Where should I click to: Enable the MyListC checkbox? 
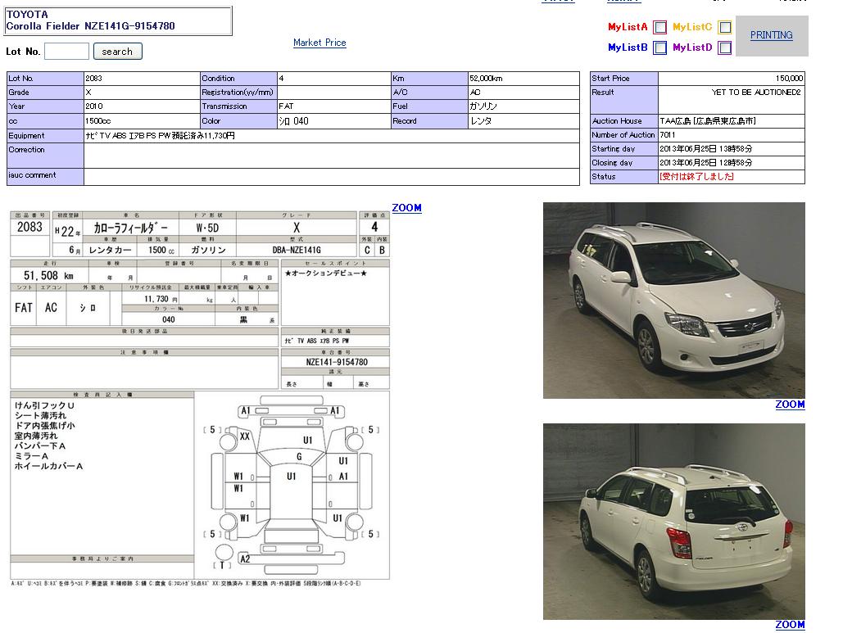pos(724,27)
